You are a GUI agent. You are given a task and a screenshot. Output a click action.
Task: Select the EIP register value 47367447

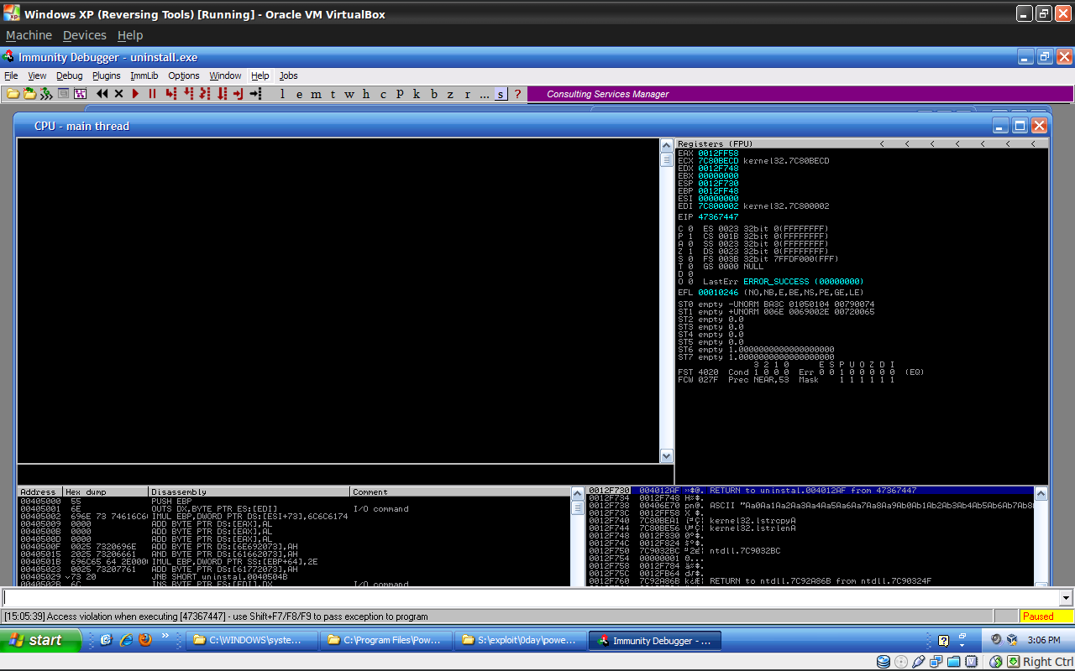pyautogui.click(x=719, y=217)
